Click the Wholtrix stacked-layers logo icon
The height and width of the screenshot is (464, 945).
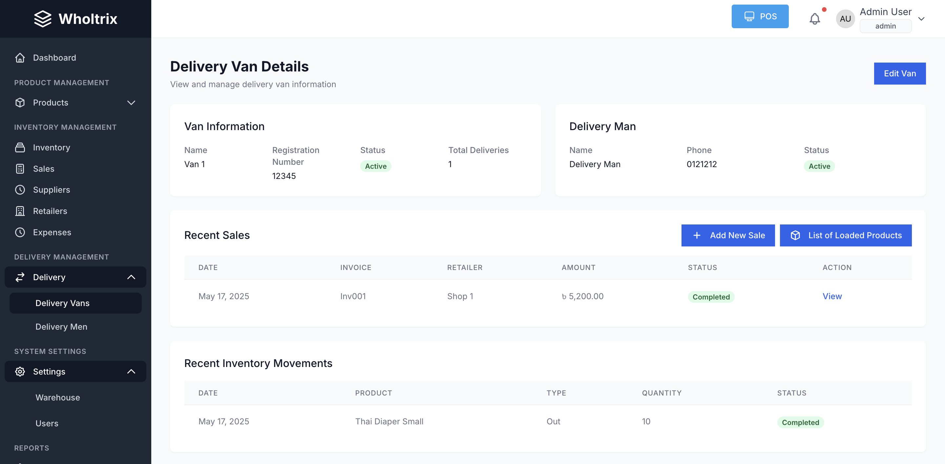click(43, 19)
